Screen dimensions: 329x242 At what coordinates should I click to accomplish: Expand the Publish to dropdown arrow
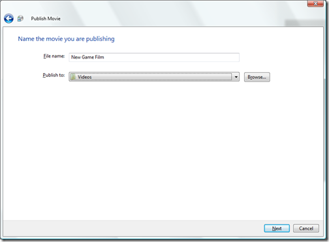click(236, 77)
